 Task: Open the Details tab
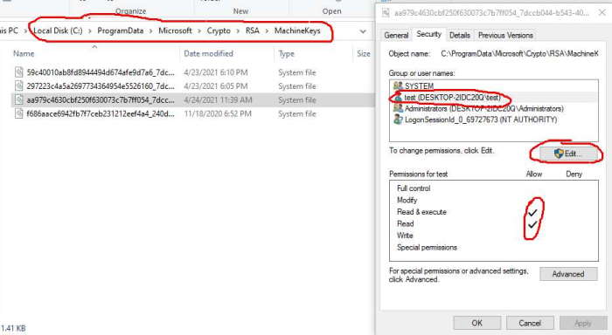click(459, 35)
